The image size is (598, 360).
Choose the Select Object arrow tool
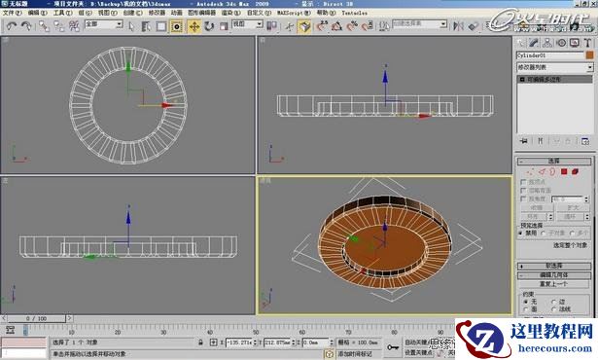coord(131,26)
